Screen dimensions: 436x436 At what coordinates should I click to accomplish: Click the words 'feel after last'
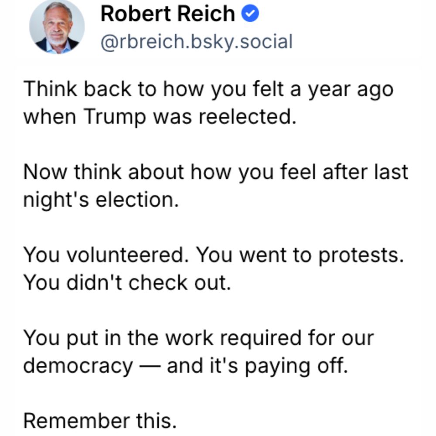344,172
